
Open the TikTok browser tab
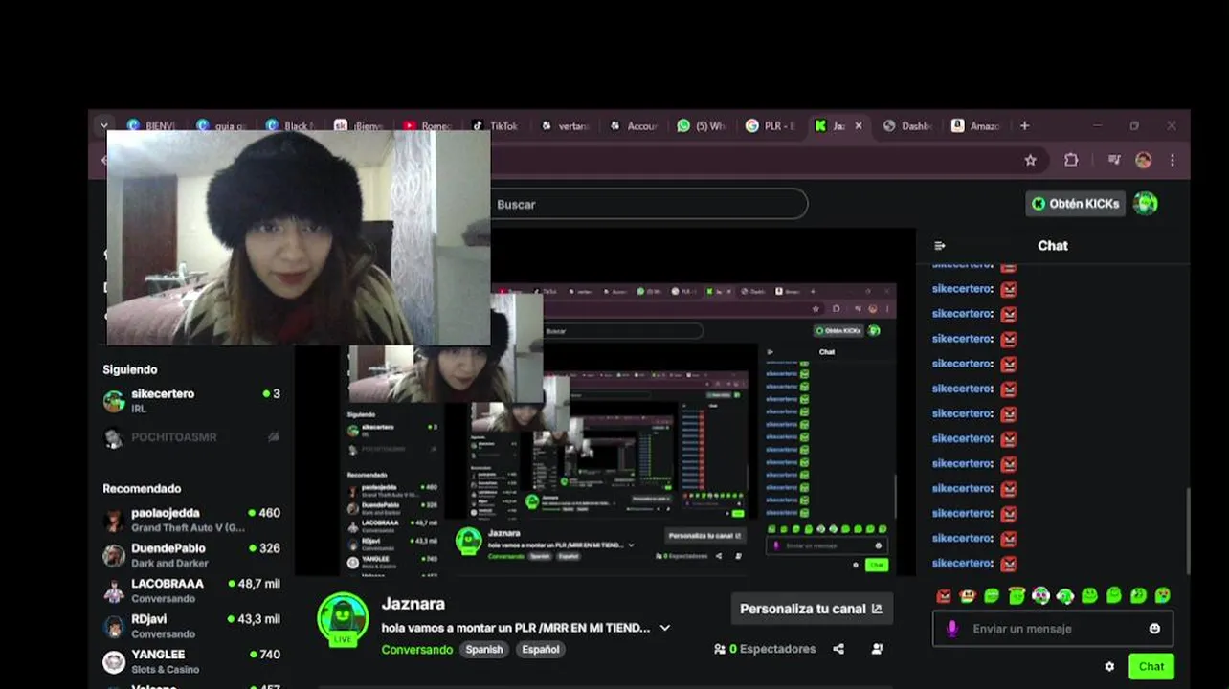pos(495,125)
